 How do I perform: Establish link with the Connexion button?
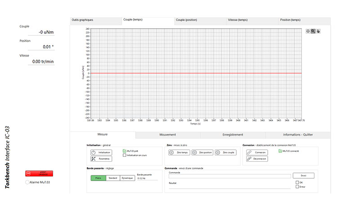(x=257, y=152)
